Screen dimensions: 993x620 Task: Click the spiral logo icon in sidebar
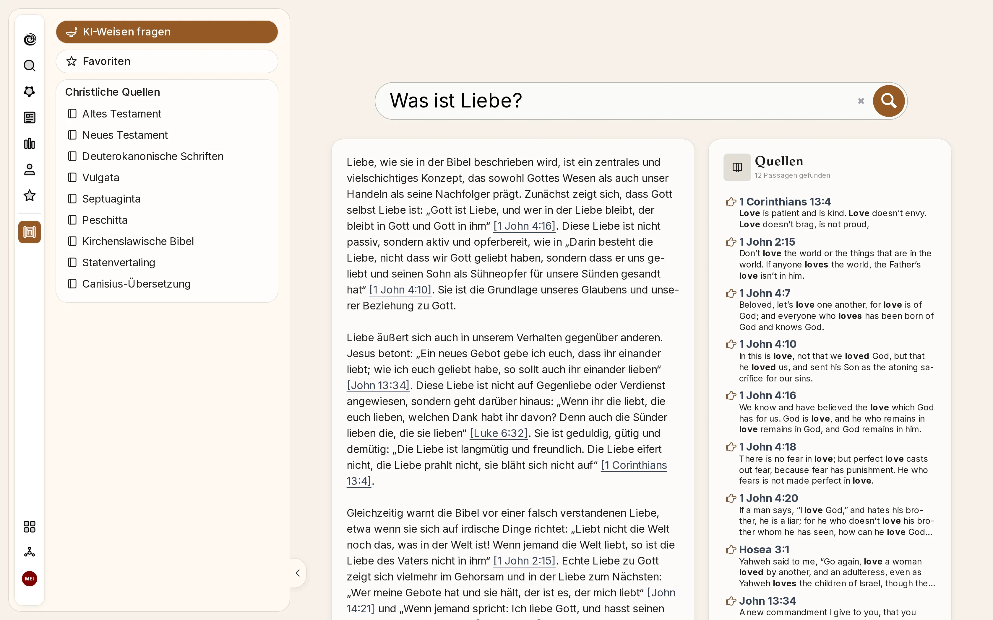pos(30,39)
